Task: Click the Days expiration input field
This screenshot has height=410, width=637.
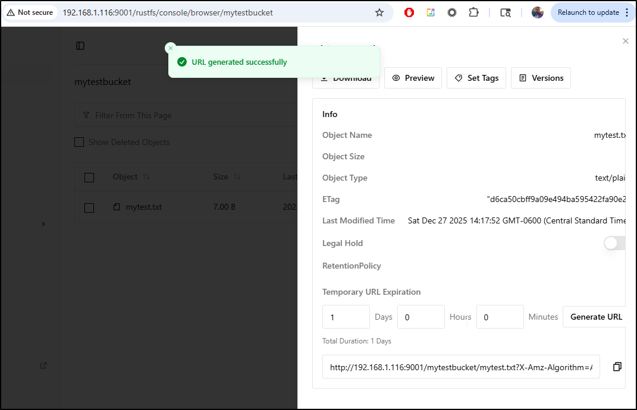Action: [346, 317]
